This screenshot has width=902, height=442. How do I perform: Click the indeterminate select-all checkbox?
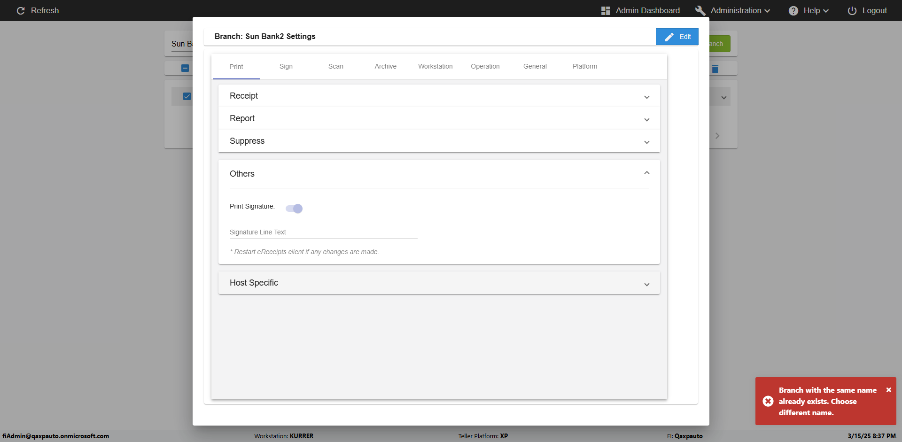pyautogui.click(x=185, y=68)
